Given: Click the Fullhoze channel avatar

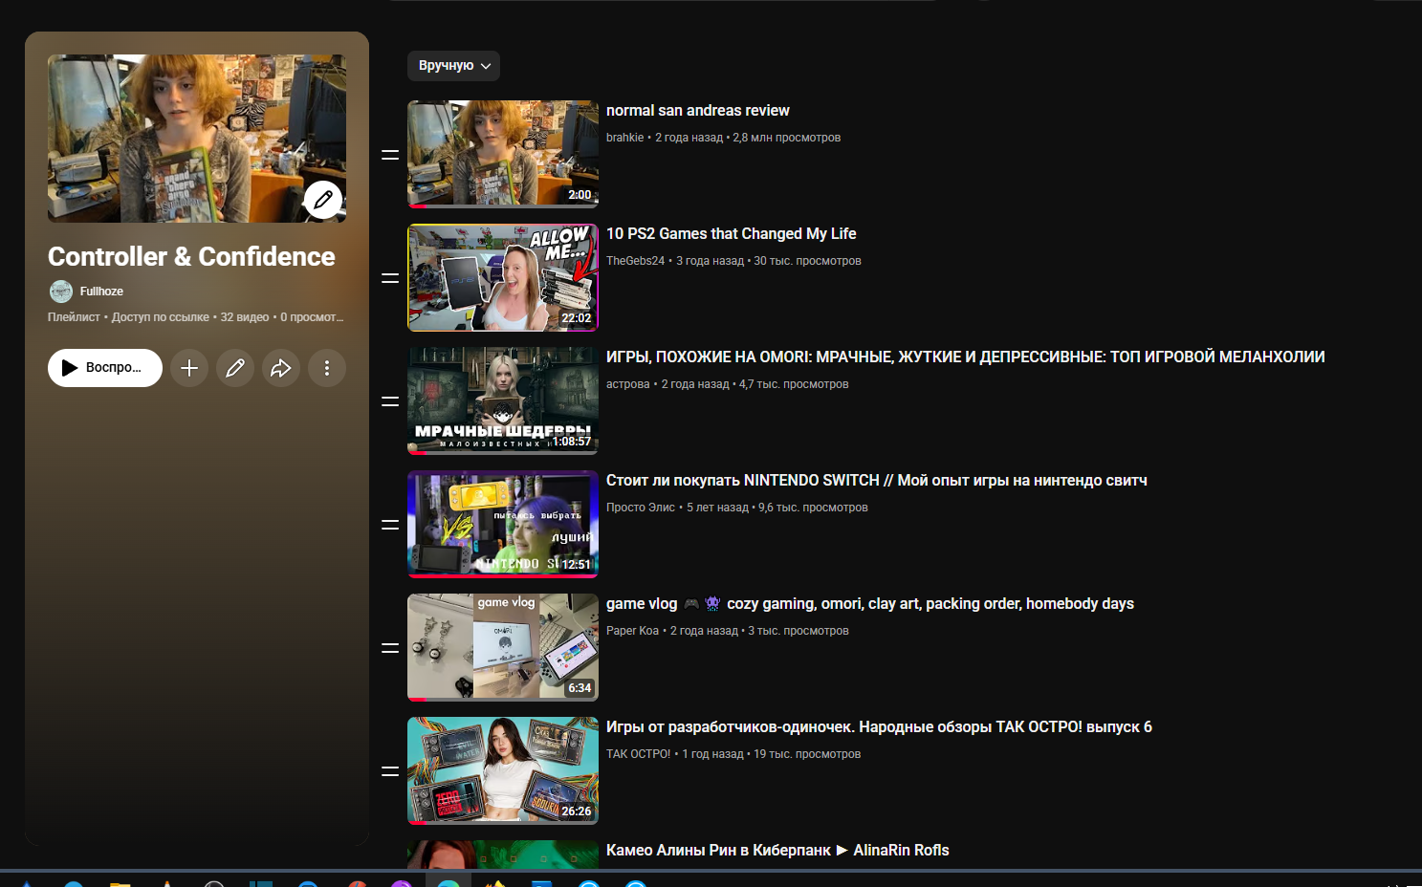Looking at the screenshot, I should click(x=61, y=292).
